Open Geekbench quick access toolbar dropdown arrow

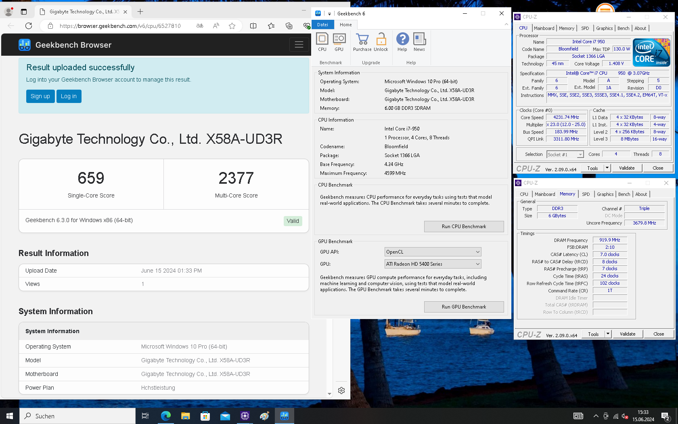(x=329, y=14)
